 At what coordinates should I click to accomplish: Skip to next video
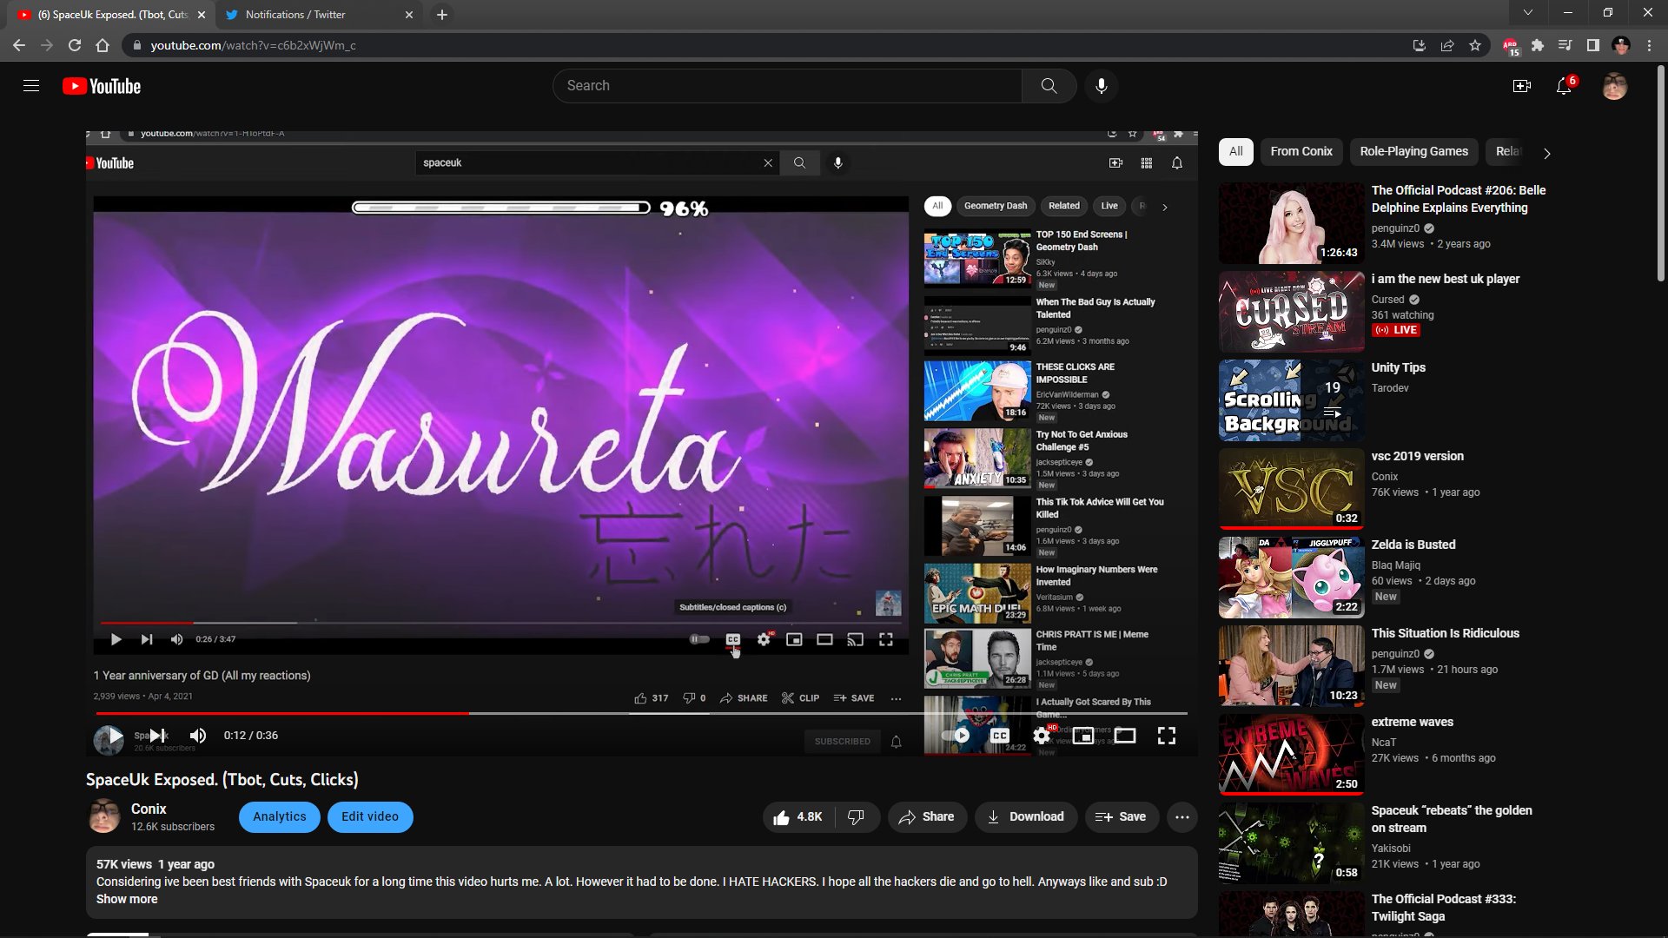click(x=157, y=736)
